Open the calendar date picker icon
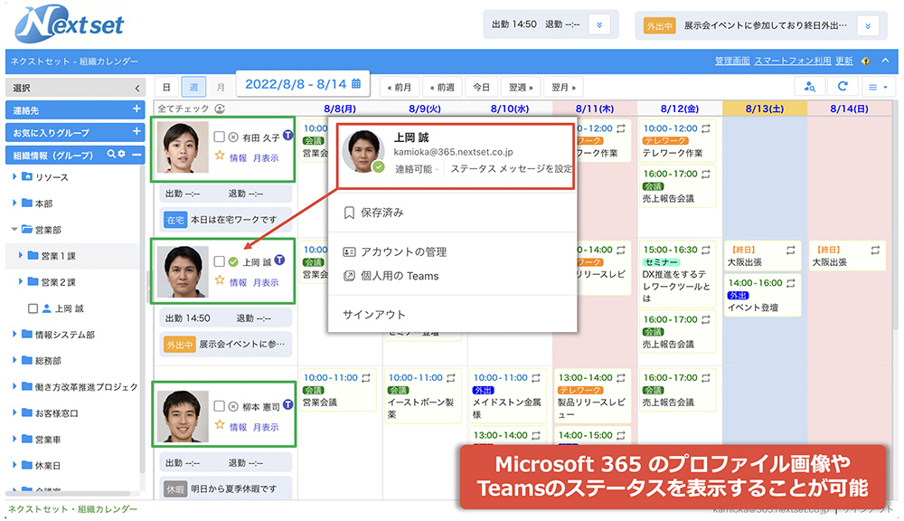 tap(356, 83)
